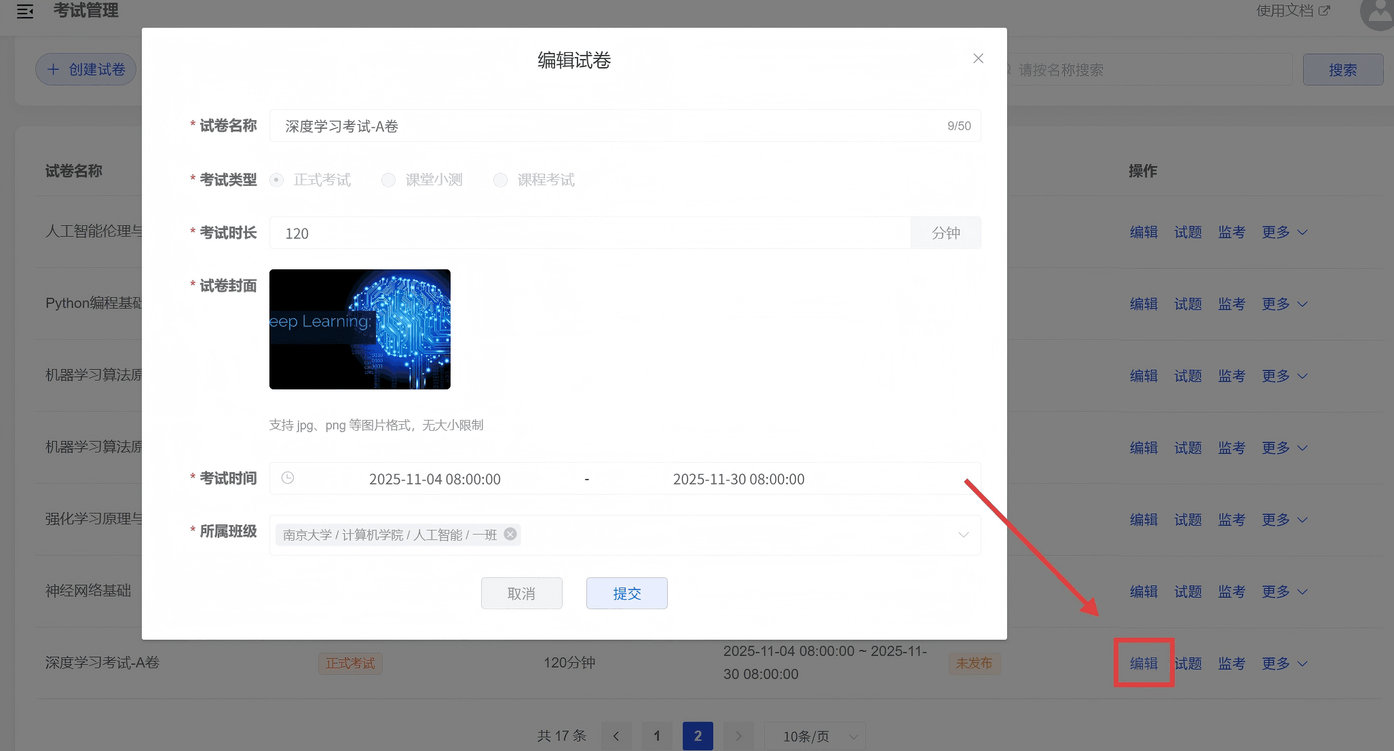Go to page 1
The width and height of the screenshot is (1394, 751).
(x=657, y=736)
